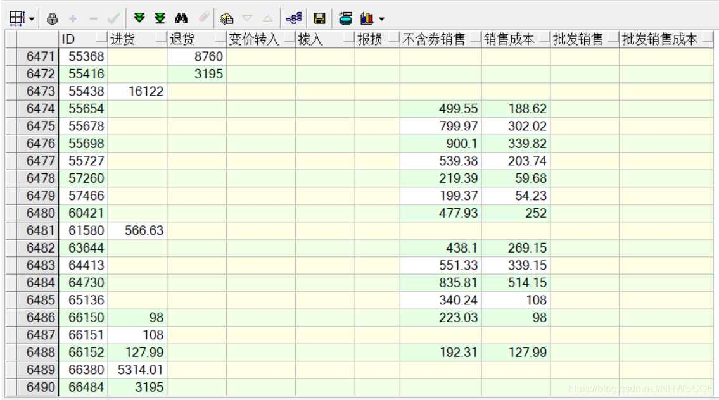Click the cost value 188.62
The width and height of the screenshot is (719, 400).
(x=516, y=109)
